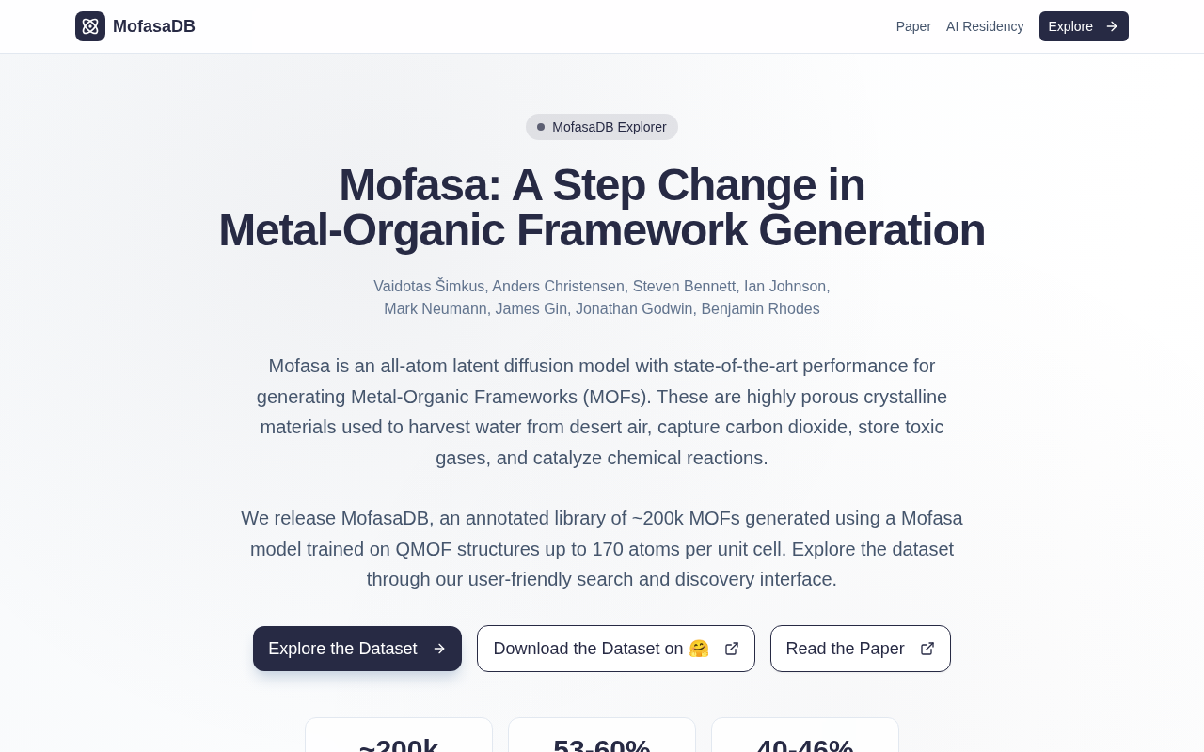The height and width of the screenshot is (752, 1204).
Task: Select the 40-46% statistic card
Action: pos(805,738)
